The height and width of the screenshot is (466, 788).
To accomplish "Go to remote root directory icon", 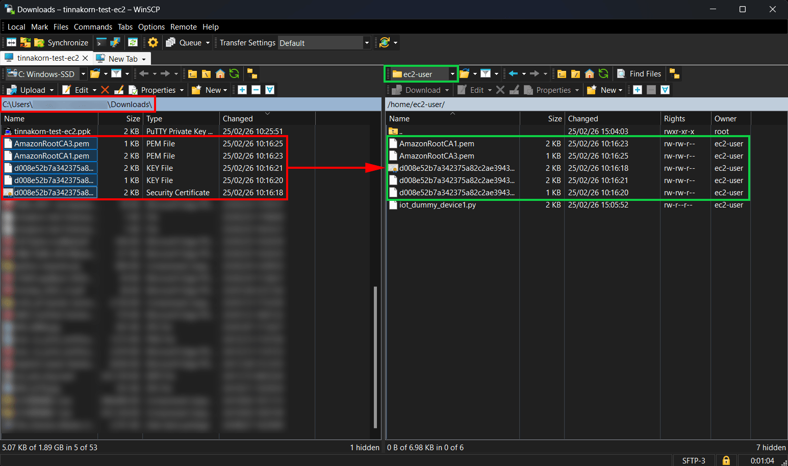I will tap(575, 74).
